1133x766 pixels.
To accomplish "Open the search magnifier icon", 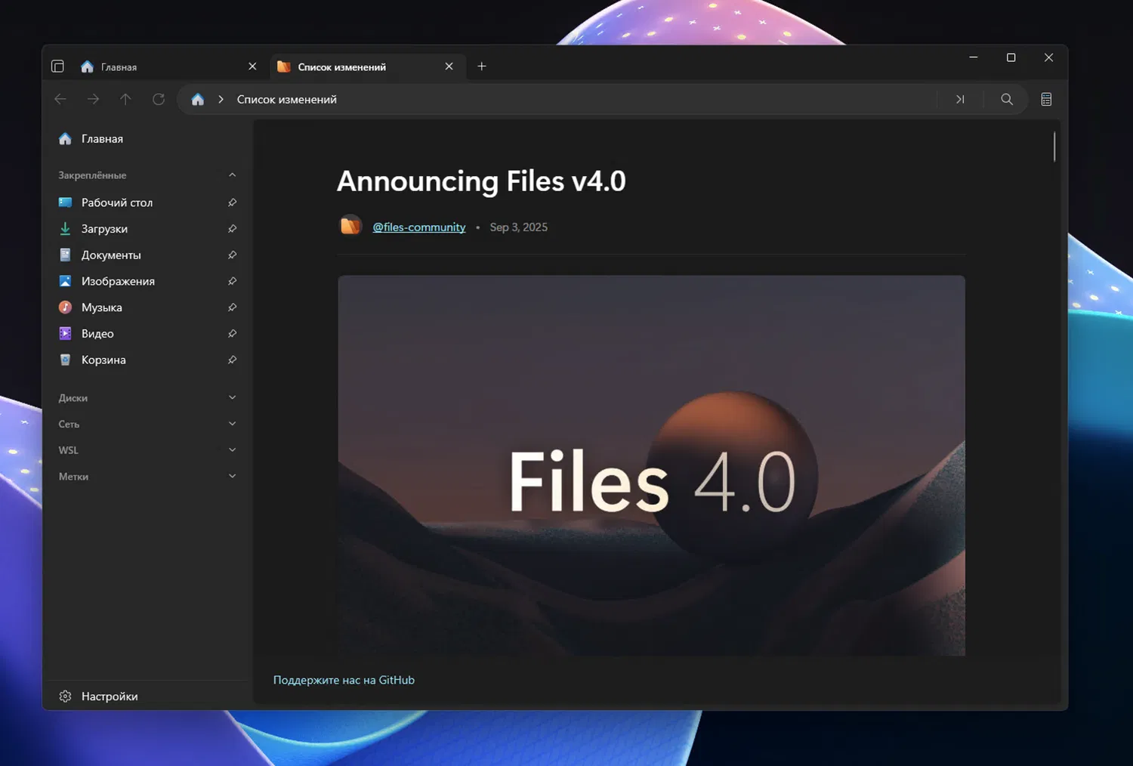I will point(1007,99).
